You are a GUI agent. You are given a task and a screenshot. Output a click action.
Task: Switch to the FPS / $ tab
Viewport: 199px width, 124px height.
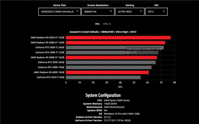pyautogui.click(x=107, y=24)
